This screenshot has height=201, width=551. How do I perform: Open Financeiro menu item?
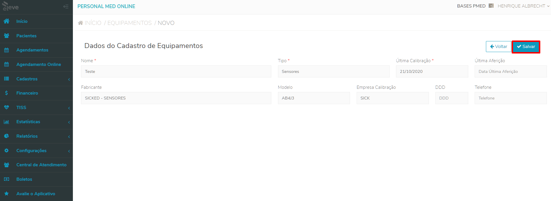(36, 93)
